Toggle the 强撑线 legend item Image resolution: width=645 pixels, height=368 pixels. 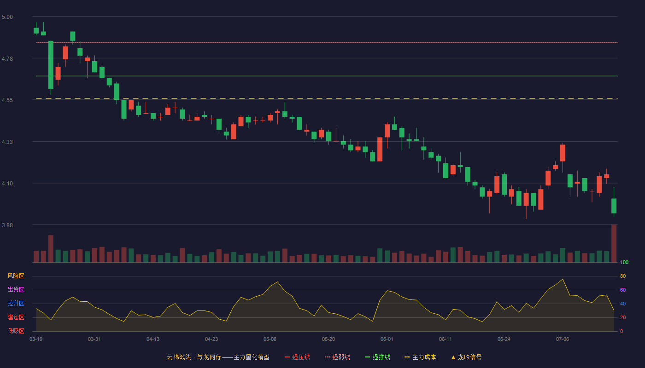coord(377,357)
